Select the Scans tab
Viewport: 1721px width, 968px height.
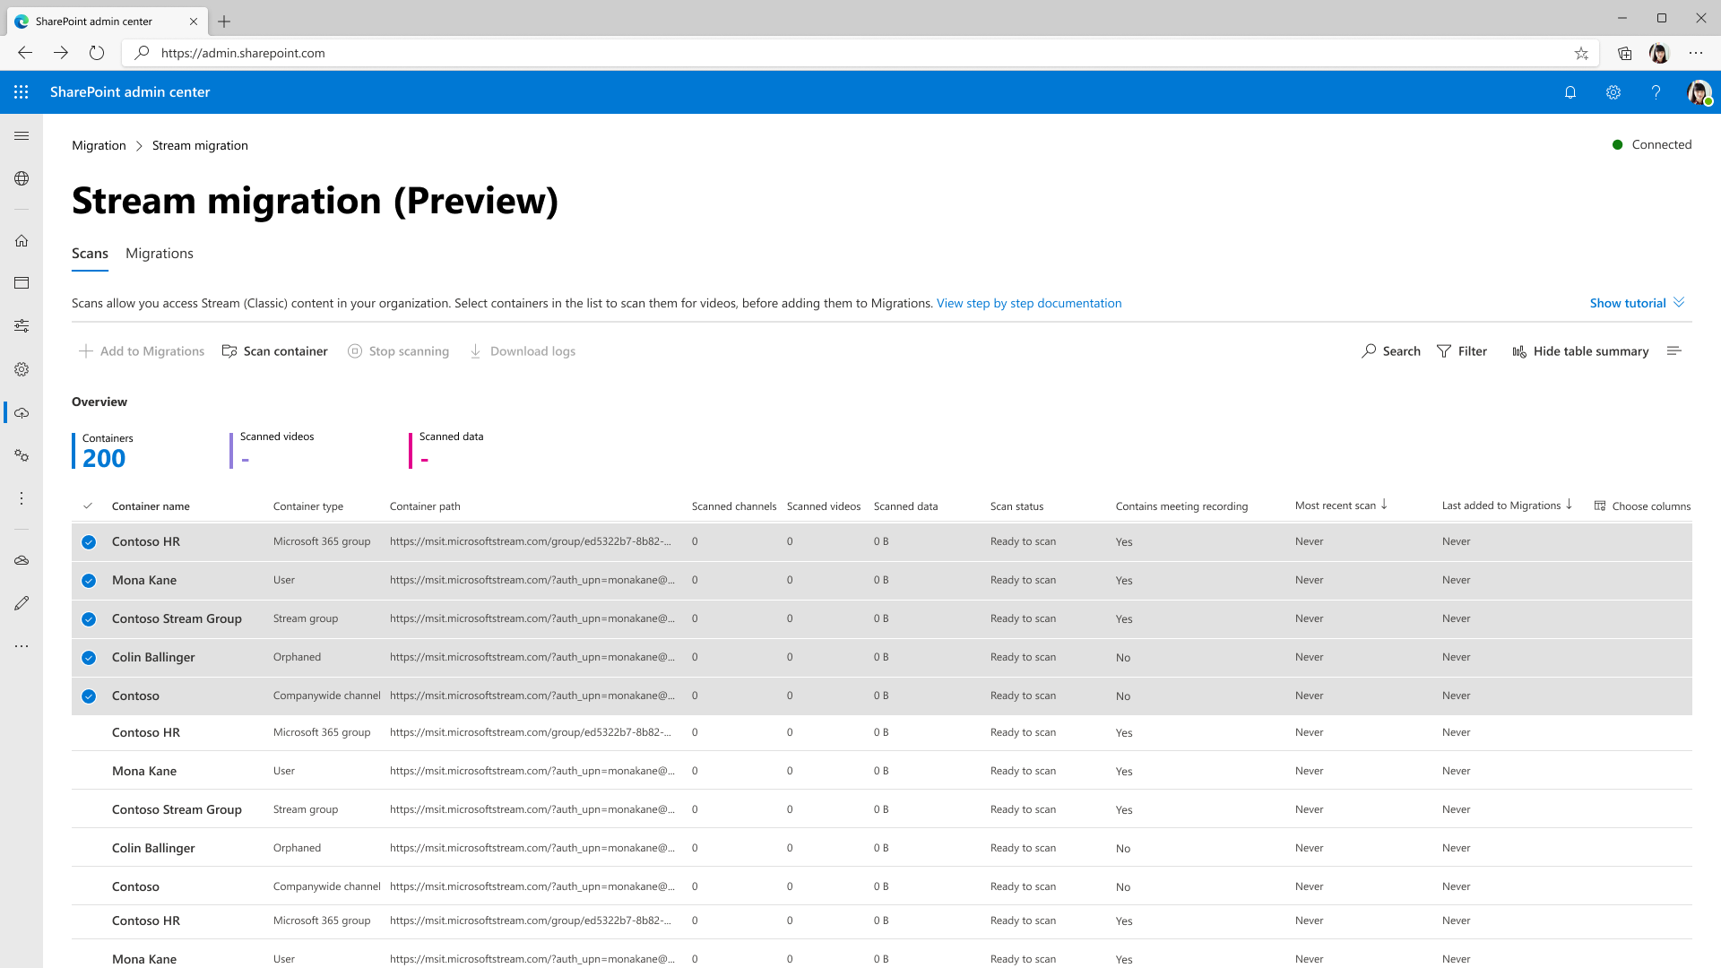[90, 253]
